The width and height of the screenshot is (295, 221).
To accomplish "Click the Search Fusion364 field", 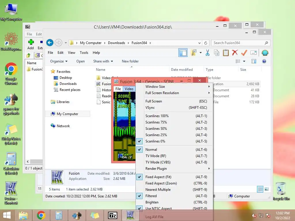I will [241, 43].
